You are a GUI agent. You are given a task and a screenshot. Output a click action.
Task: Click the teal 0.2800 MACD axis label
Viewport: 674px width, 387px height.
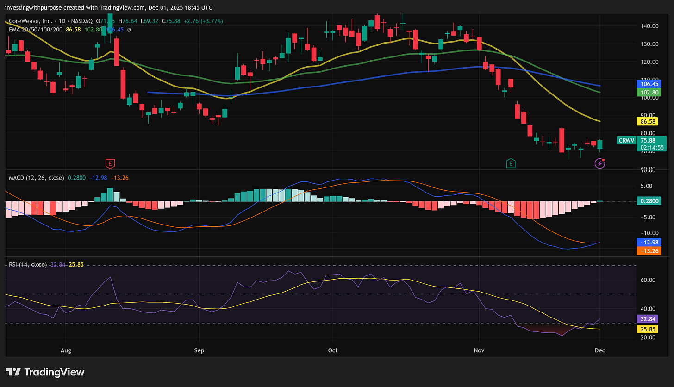(649, 201)
